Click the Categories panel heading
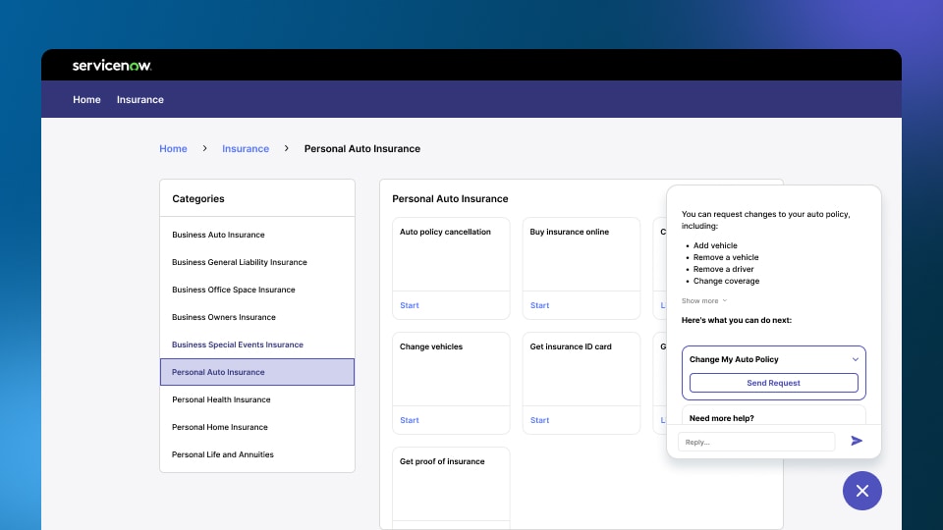Viewport: 943px width, 530px height. pos(198,199)
